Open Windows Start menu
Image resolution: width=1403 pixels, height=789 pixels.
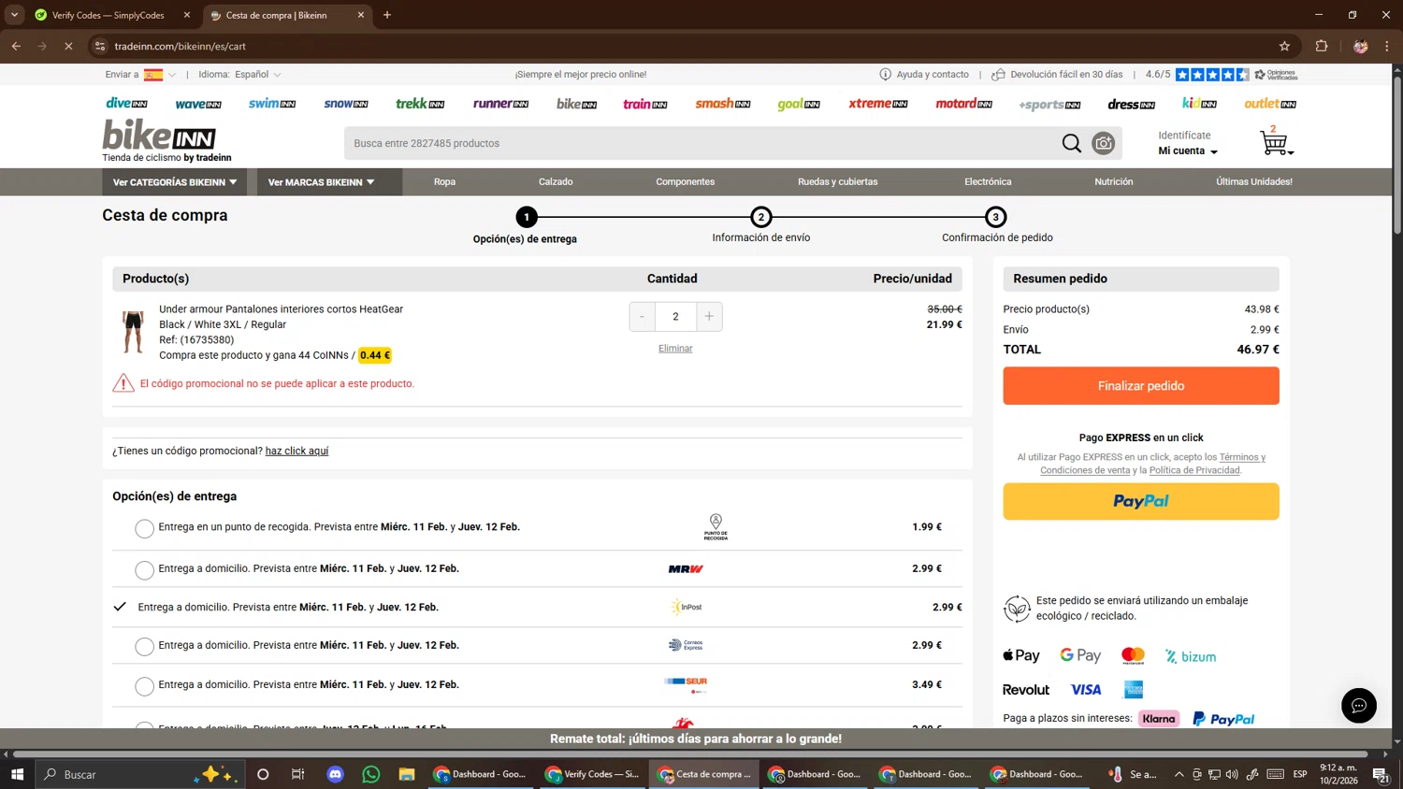pos(17,774)
